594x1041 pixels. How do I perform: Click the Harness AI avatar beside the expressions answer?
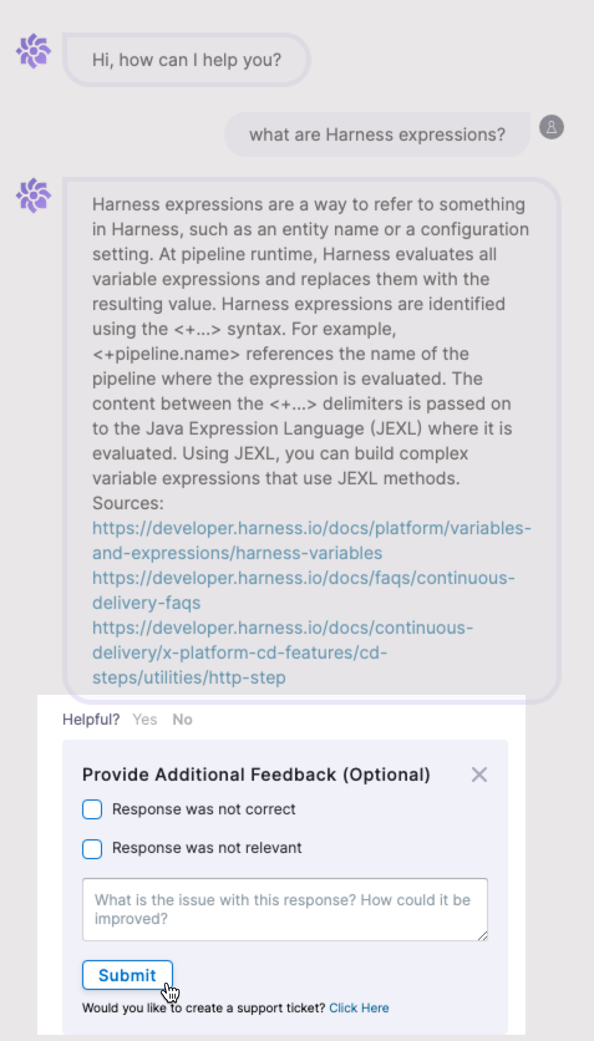coord(33,195)
